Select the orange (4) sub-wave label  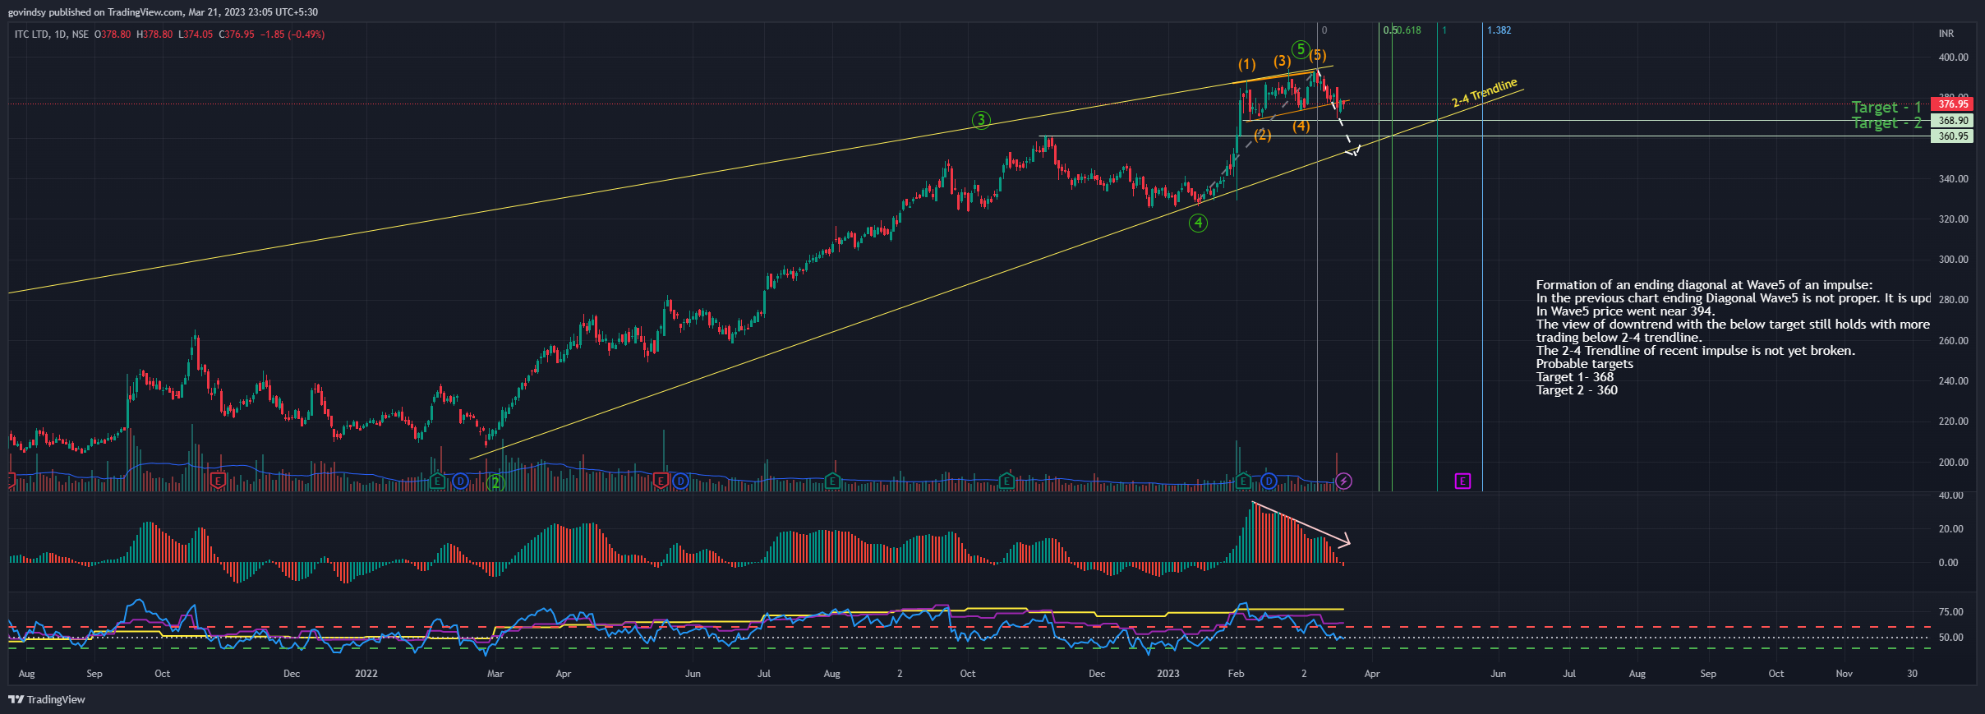(x=1301, y=126)
